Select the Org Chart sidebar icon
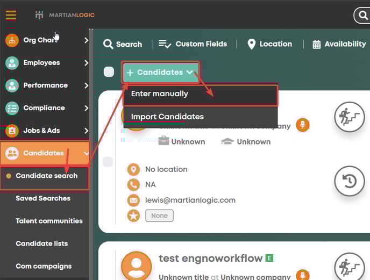The height and width of the screenshot is (280, 370). [x=12, y=40]
